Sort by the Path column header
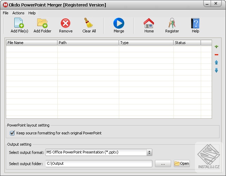Image resolution: width=226 pixels, height=176 pixels. point(88,43)
